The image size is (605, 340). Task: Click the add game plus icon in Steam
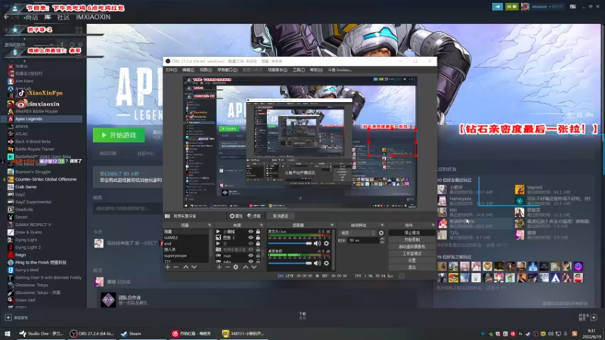click(x=8, y=317)
